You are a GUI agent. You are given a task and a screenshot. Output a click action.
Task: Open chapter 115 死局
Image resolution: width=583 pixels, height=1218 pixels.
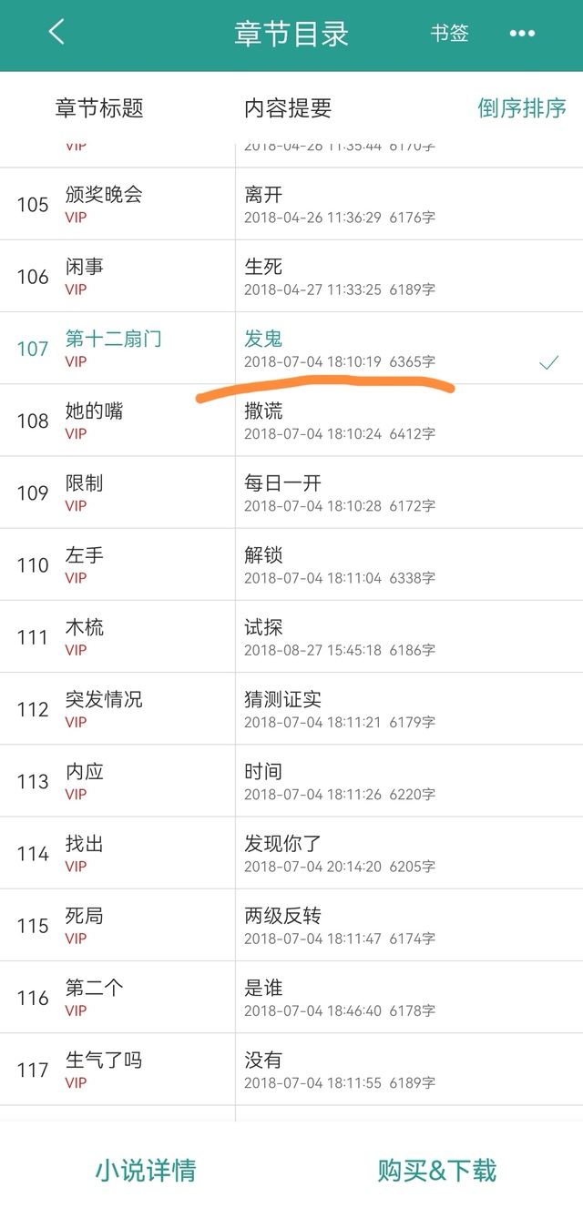(x=85, y=916)
